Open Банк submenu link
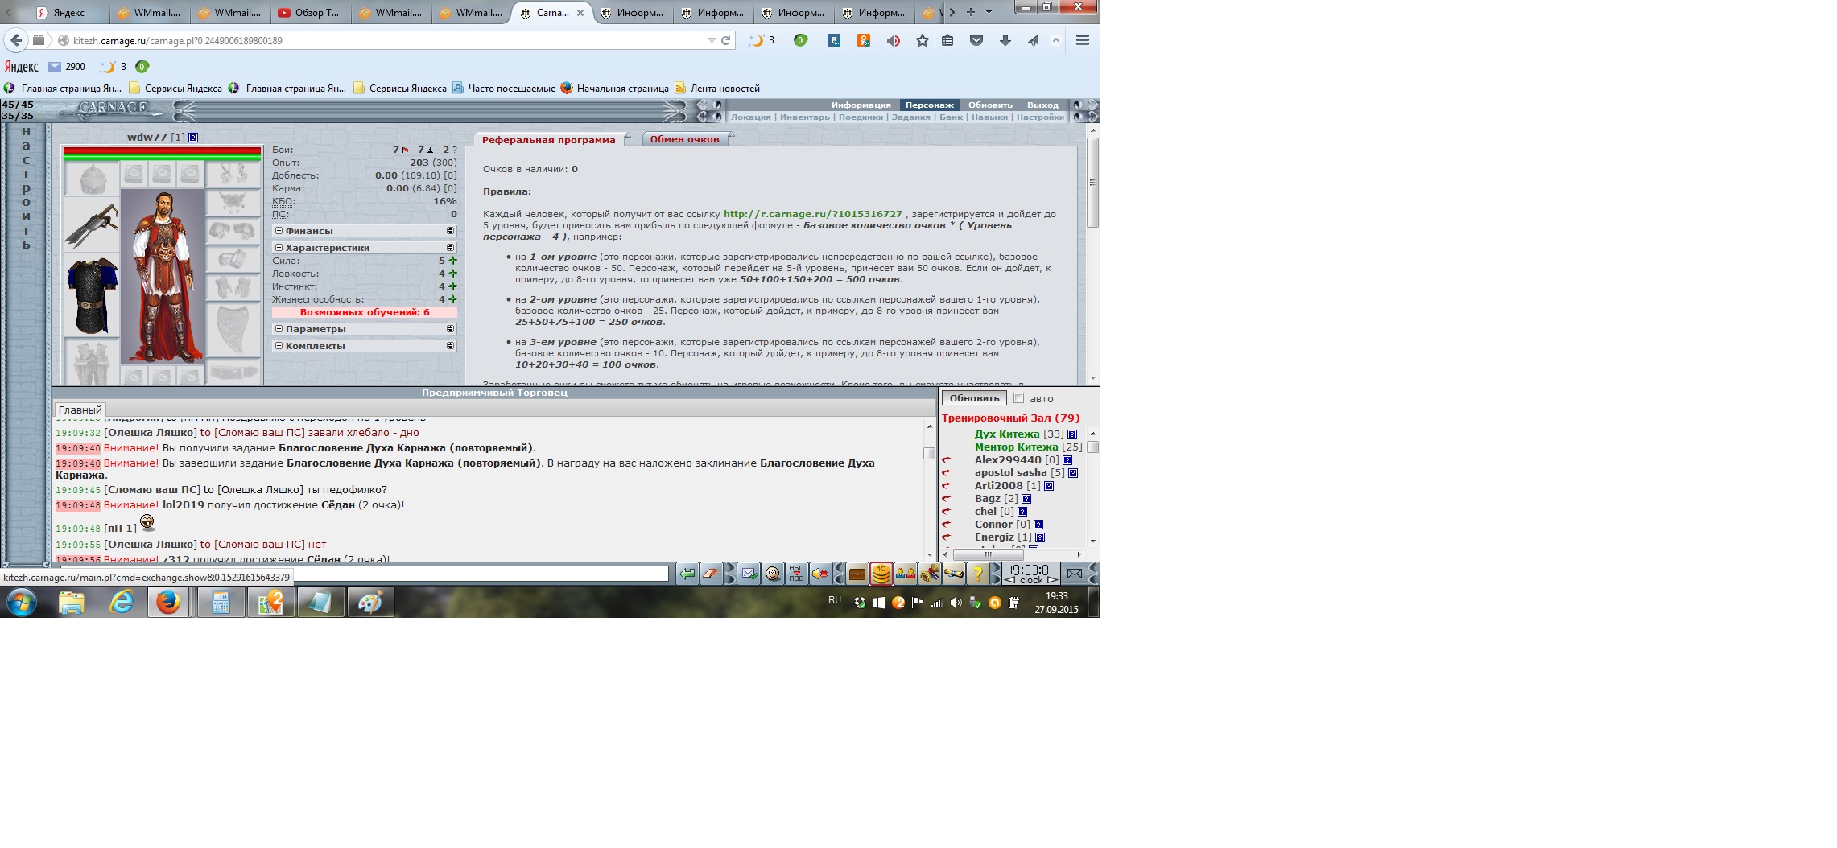Screen dimensions: 1837x848 (x=951, y=117)
